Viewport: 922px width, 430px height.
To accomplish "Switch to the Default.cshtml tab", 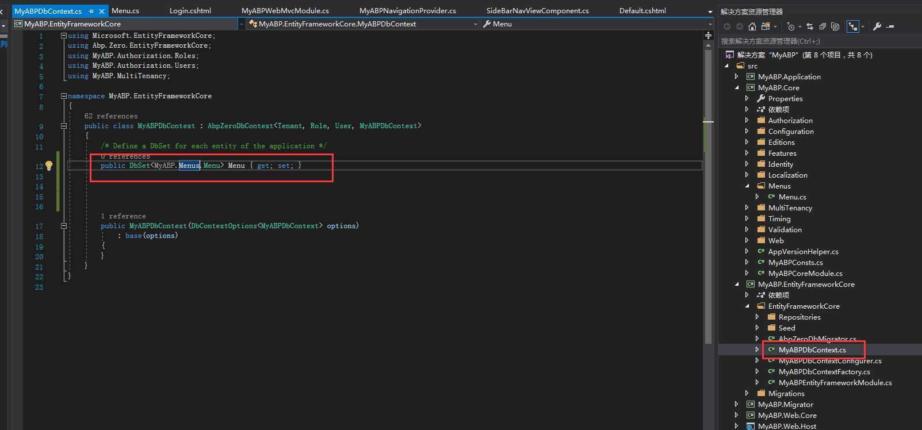I will (x=642, y=10).
